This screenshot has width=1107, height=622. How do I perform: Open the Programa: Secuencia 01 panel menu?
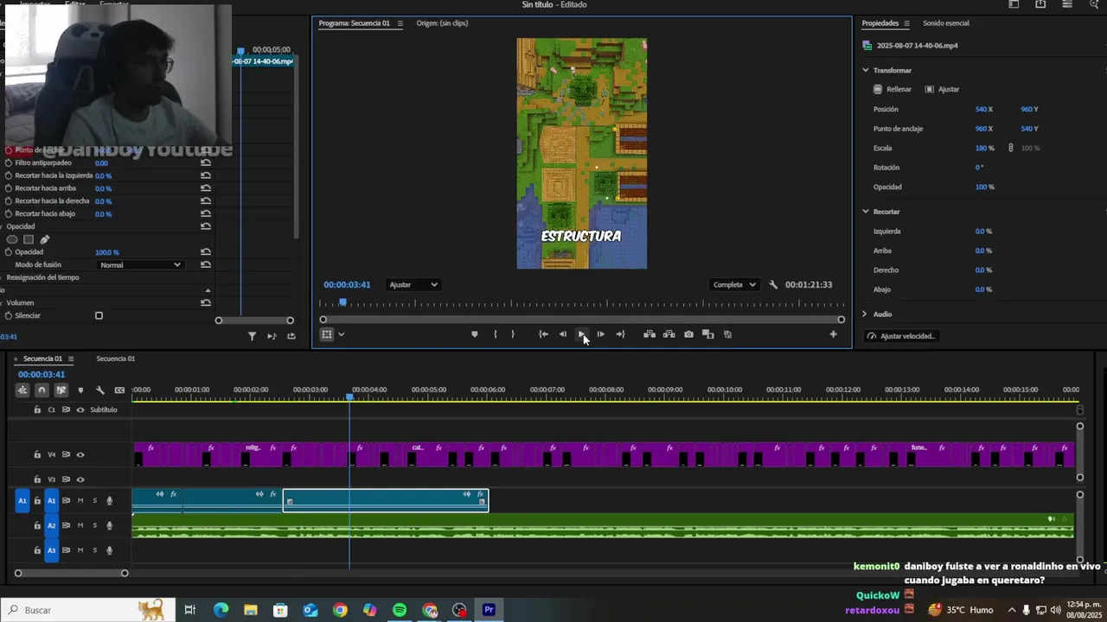(x=400, y=23)
